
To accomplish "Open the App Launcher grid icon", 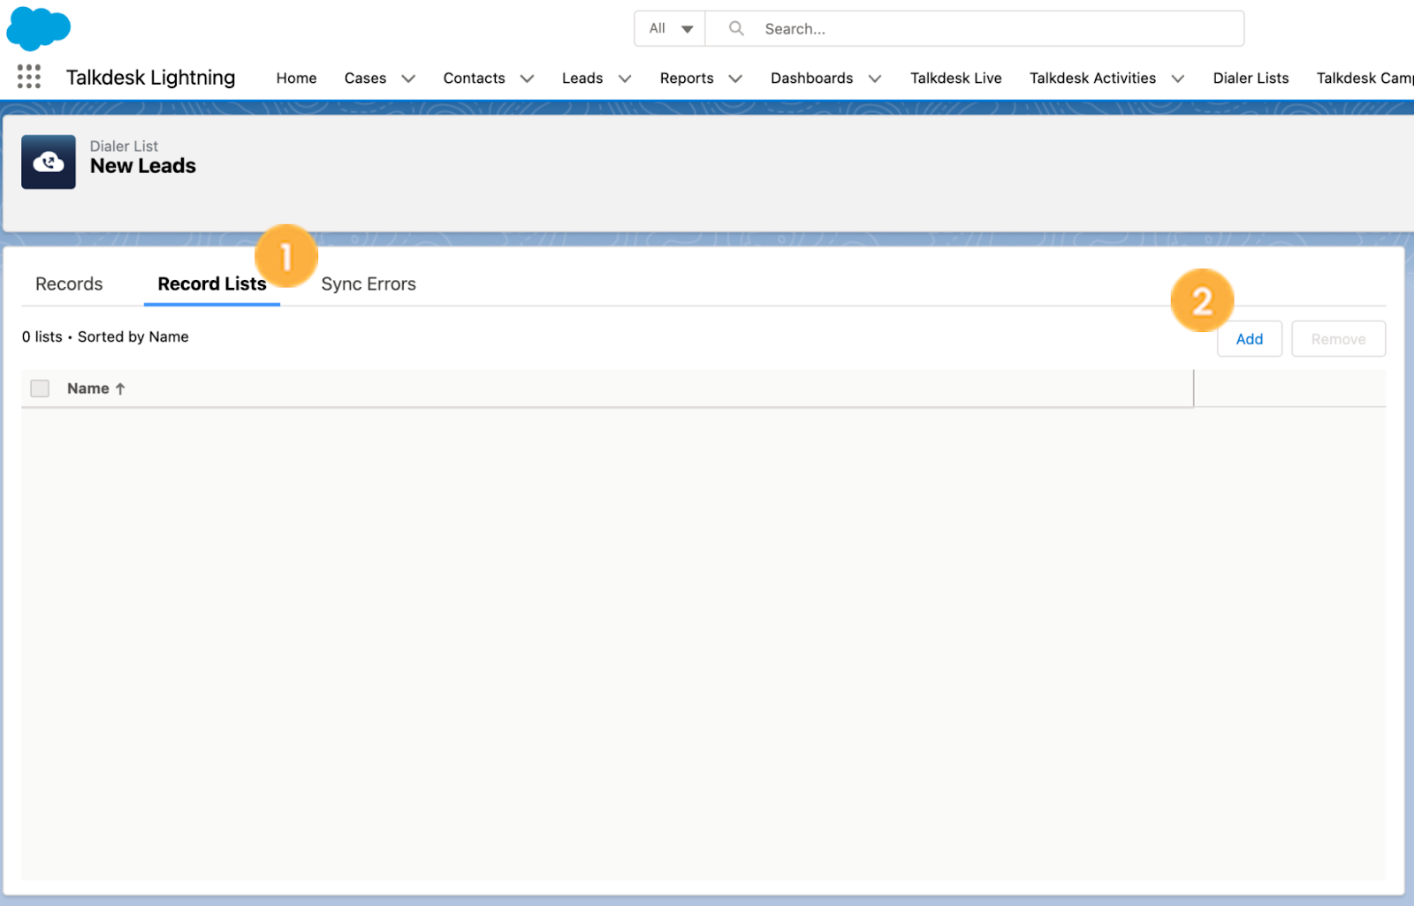I will (x=29, y=77).
